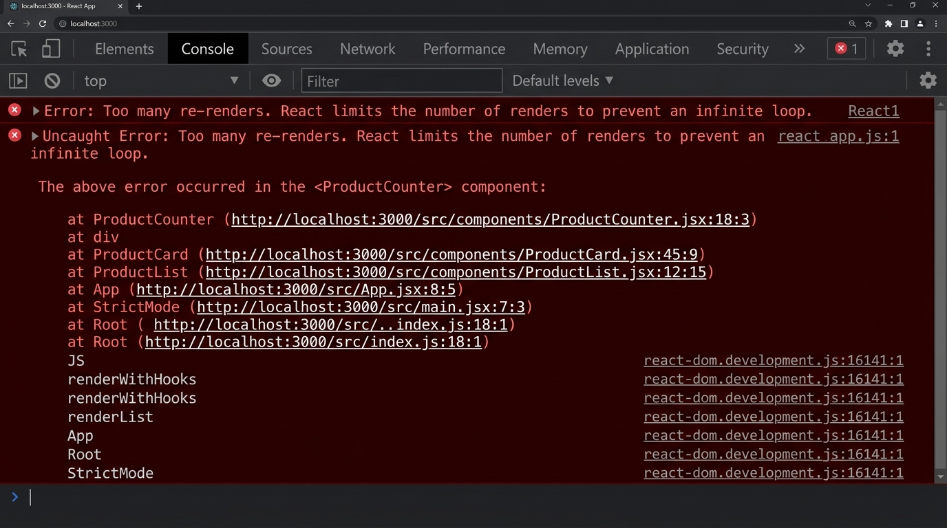Switch to the Elements tab

tap(125, 49)
